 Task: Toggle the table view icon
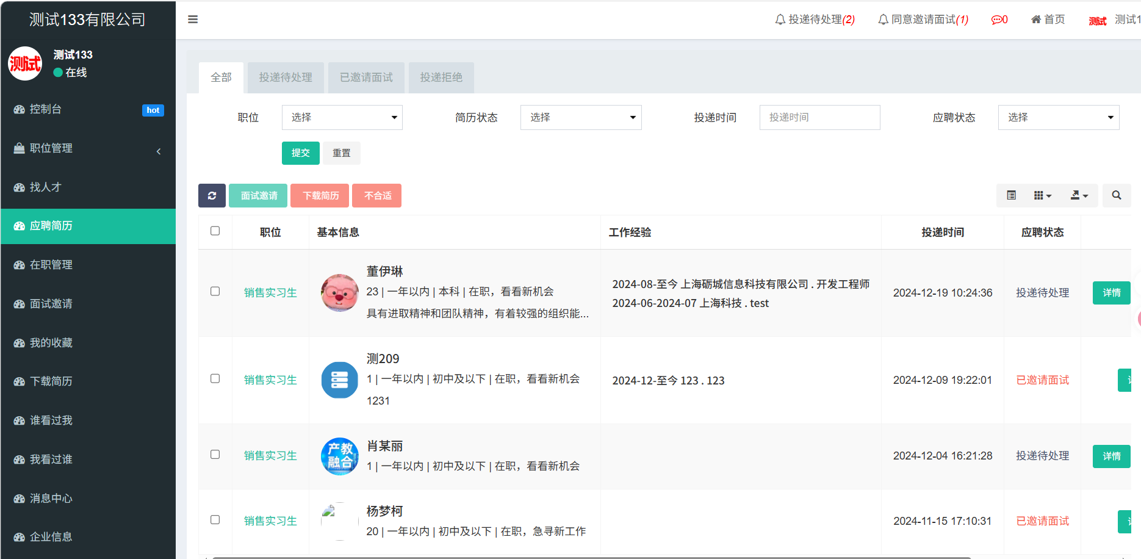coord(1011,196)
